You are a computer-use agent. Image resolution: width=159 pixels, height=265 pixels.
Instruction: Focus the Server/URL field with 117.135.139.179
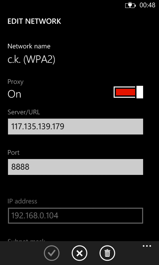[76, 127]
